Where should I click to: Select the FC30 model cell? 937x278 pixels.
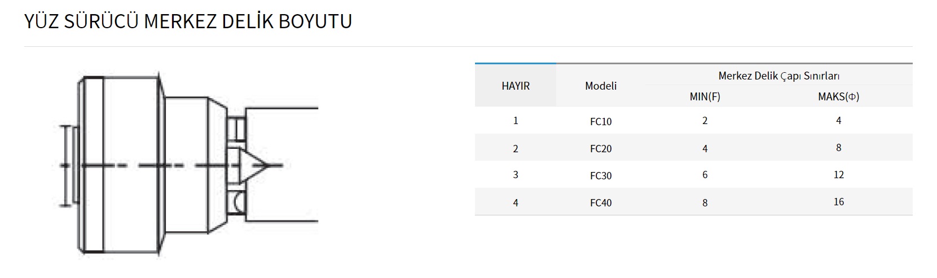601,175
